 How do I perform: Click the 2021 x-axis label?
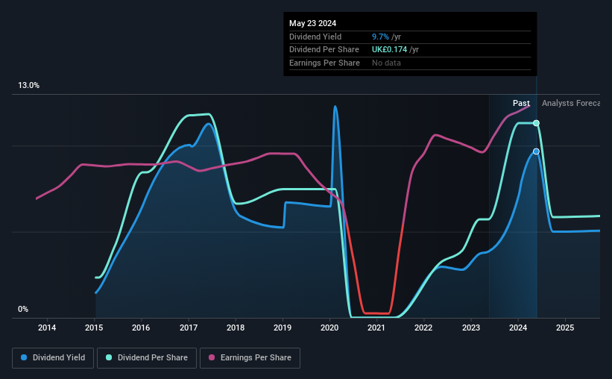coord(376,328)
